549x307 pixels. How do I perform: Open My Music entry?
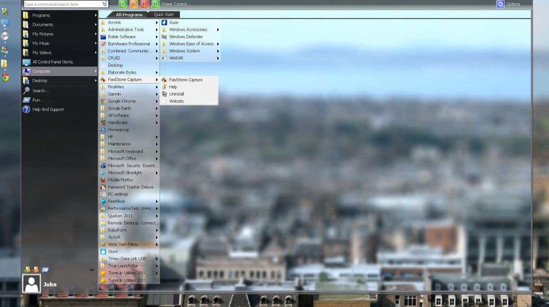point(60,43)
